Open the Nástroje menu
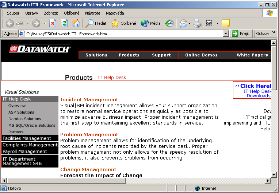 (x=92, y=13)
